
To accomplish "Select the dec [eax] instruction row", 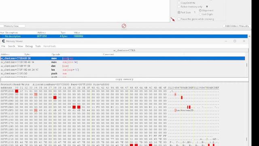I will [x=123, y=66].
